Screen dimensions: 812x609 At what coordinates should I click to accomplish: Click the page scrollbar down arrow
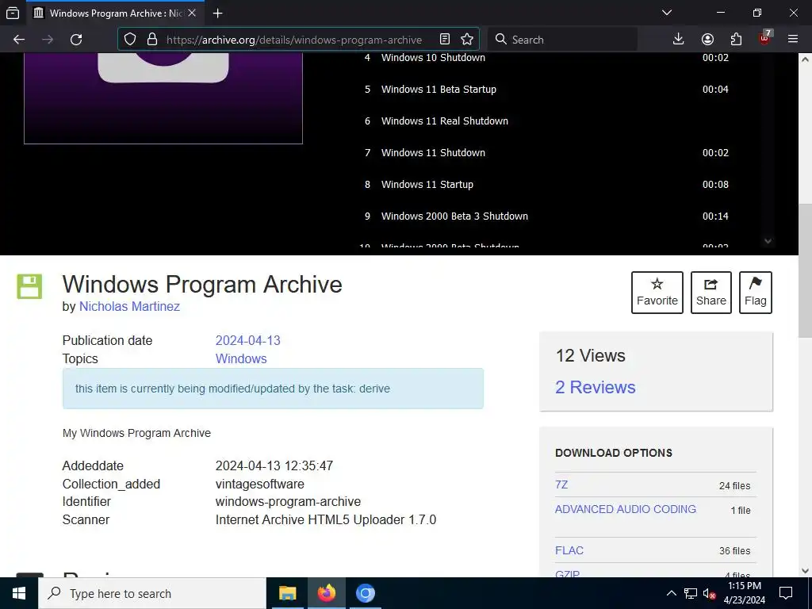806,571
